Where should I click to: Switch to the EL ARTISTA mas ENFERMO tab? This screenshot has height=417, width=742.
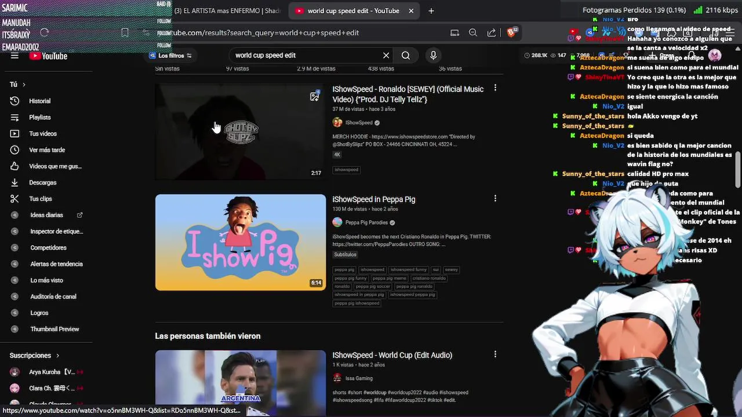tap(226, 10)
